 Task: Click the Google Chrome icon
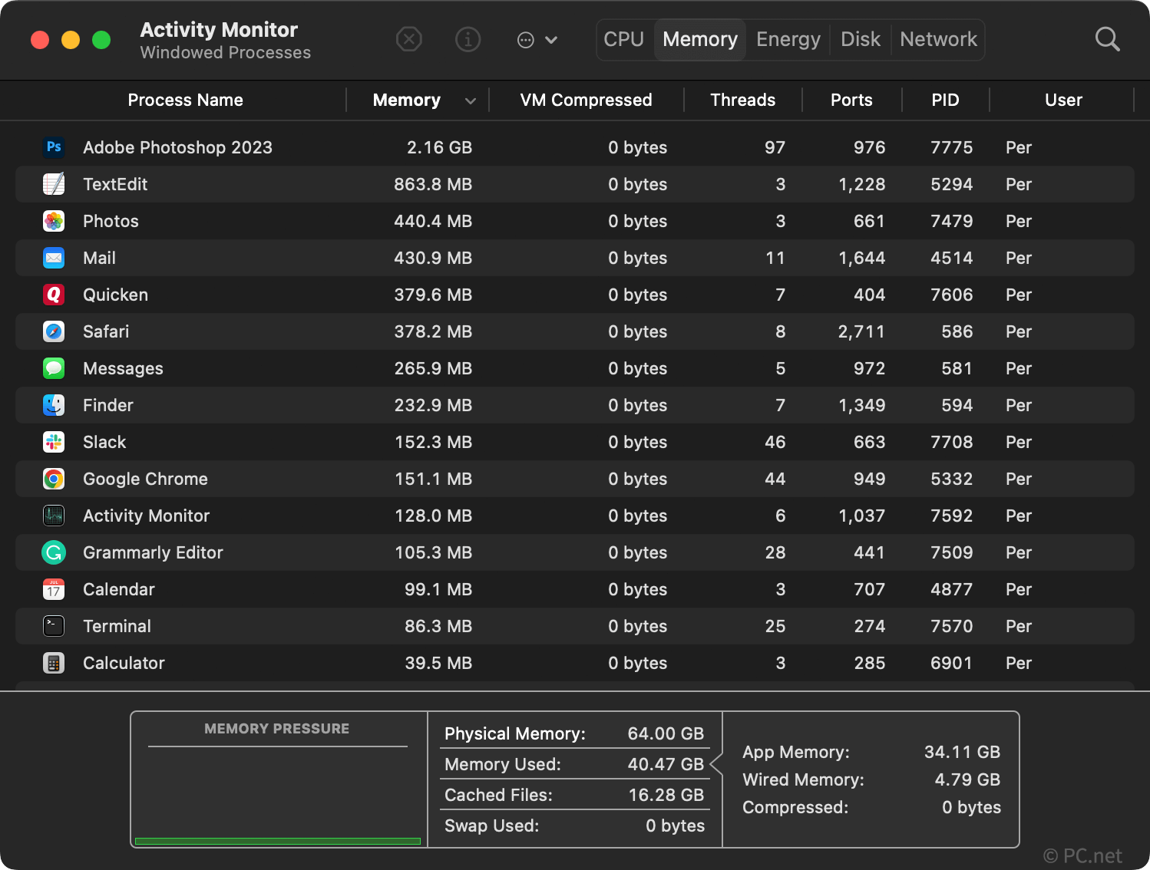point(54,479)
